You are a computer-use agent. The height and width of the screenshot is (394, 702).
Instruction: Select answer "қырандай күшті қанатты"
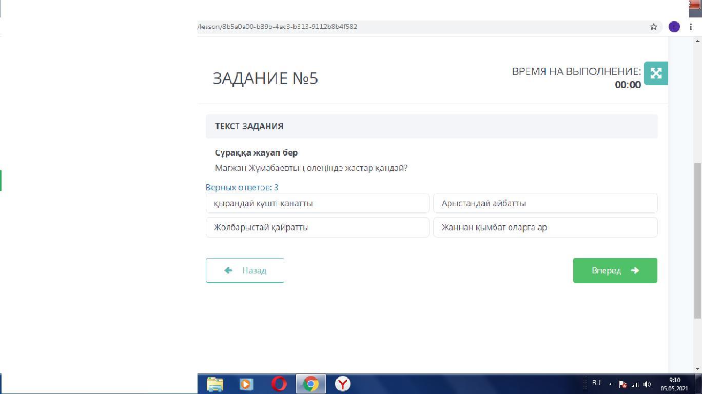(x=317, y=203)
